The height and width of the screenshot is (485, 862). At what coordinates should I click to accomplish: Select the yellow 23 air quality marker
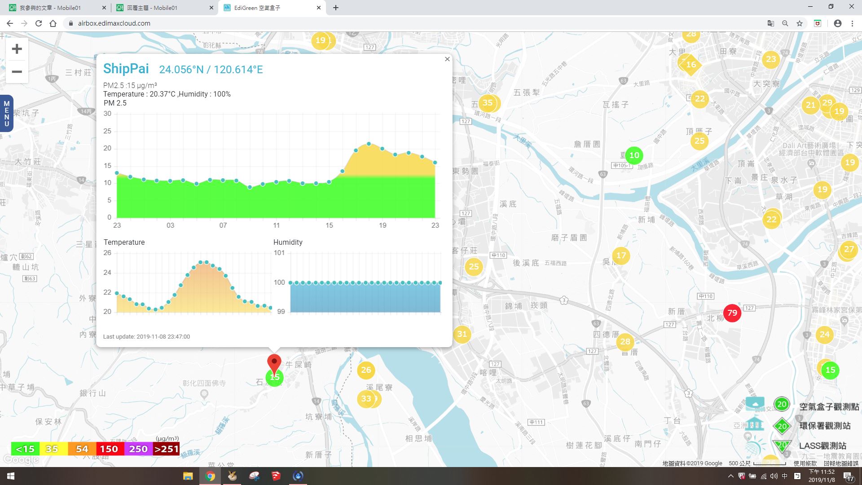tap(771, 59)
